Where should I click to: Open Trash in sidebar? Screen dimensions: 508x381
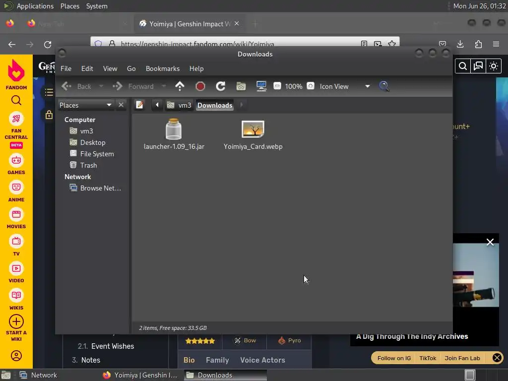pos(83,165)
